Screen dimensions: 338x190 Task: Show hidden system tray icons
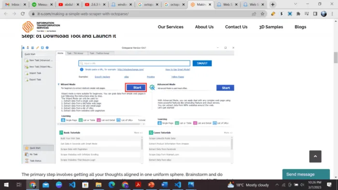tap(277, 185)
